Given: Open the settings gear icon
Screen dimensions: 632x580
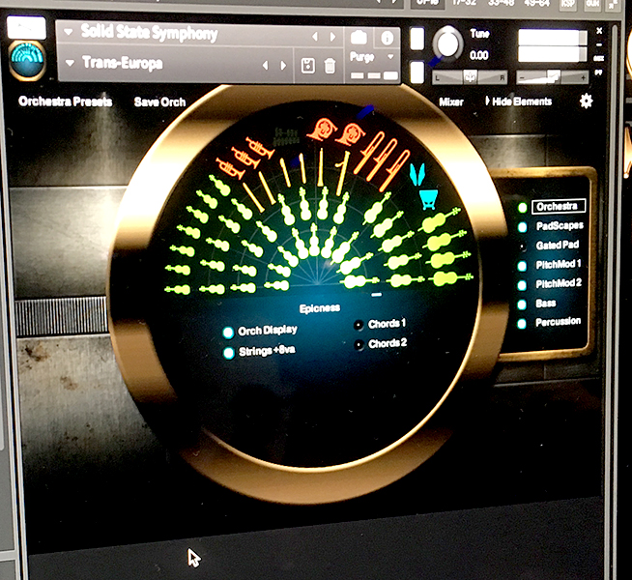Looking at the screenshot, I should coord(586,101).
